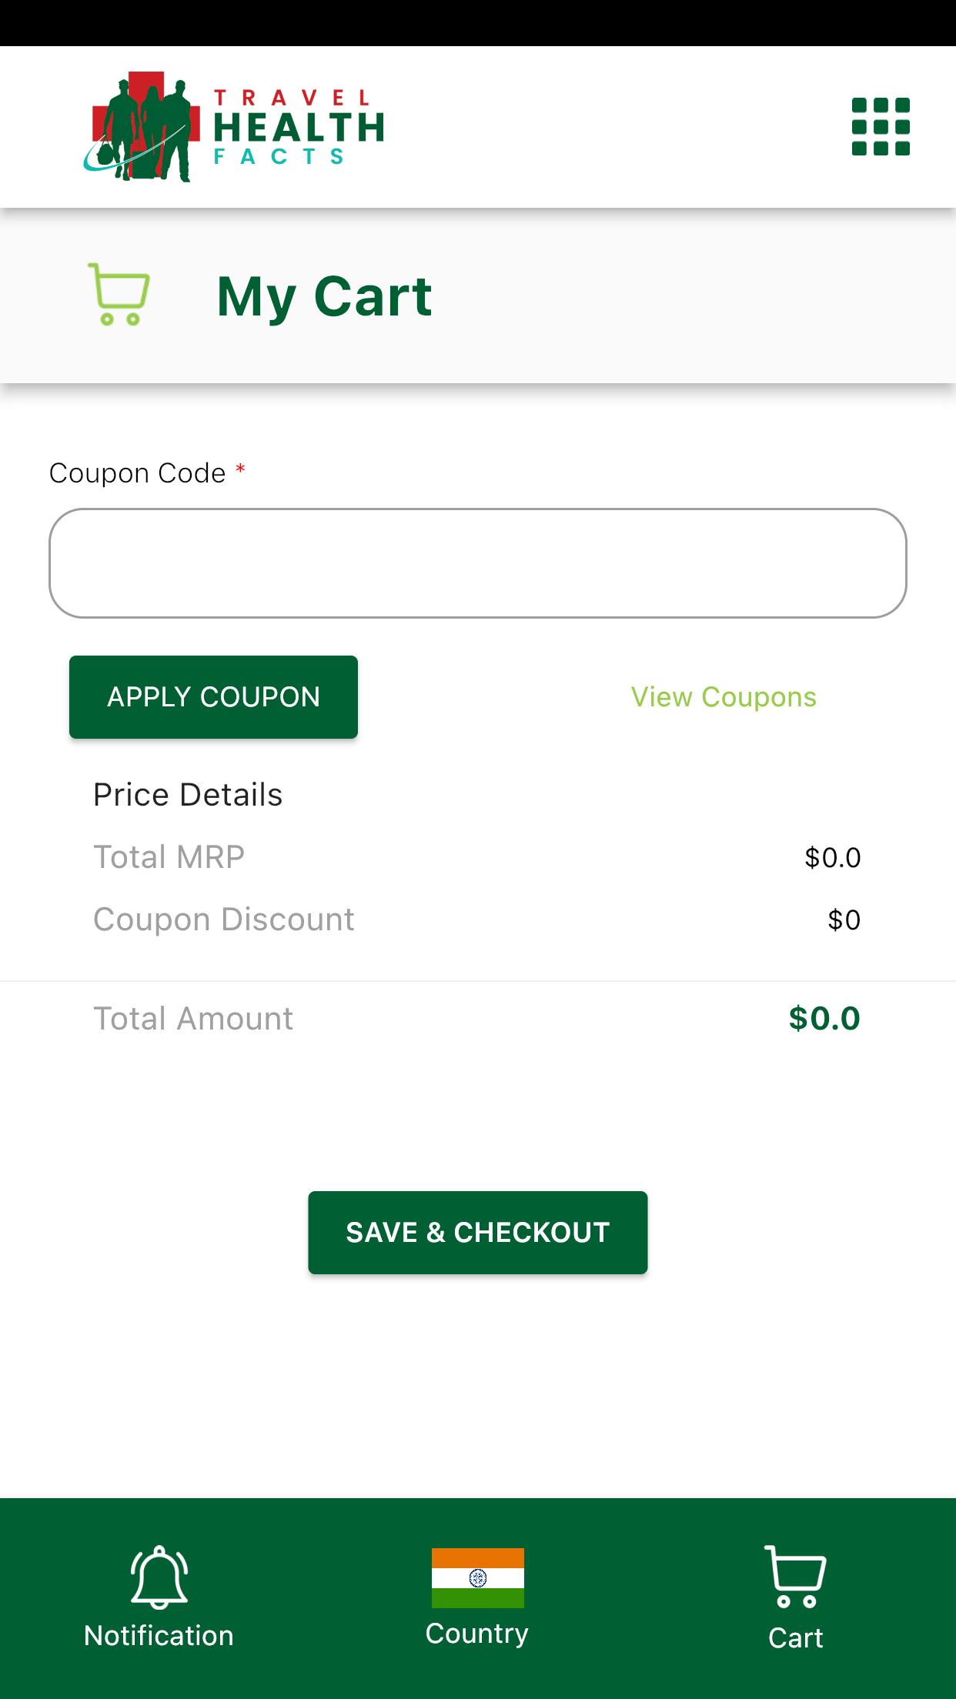This screenshot has height=1699, width=956.
Task: Tap the Price Details heading
Action: 188,795
